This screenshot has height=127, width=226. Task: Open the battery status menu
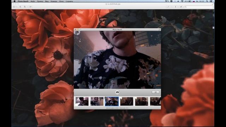tap(188, 1)
